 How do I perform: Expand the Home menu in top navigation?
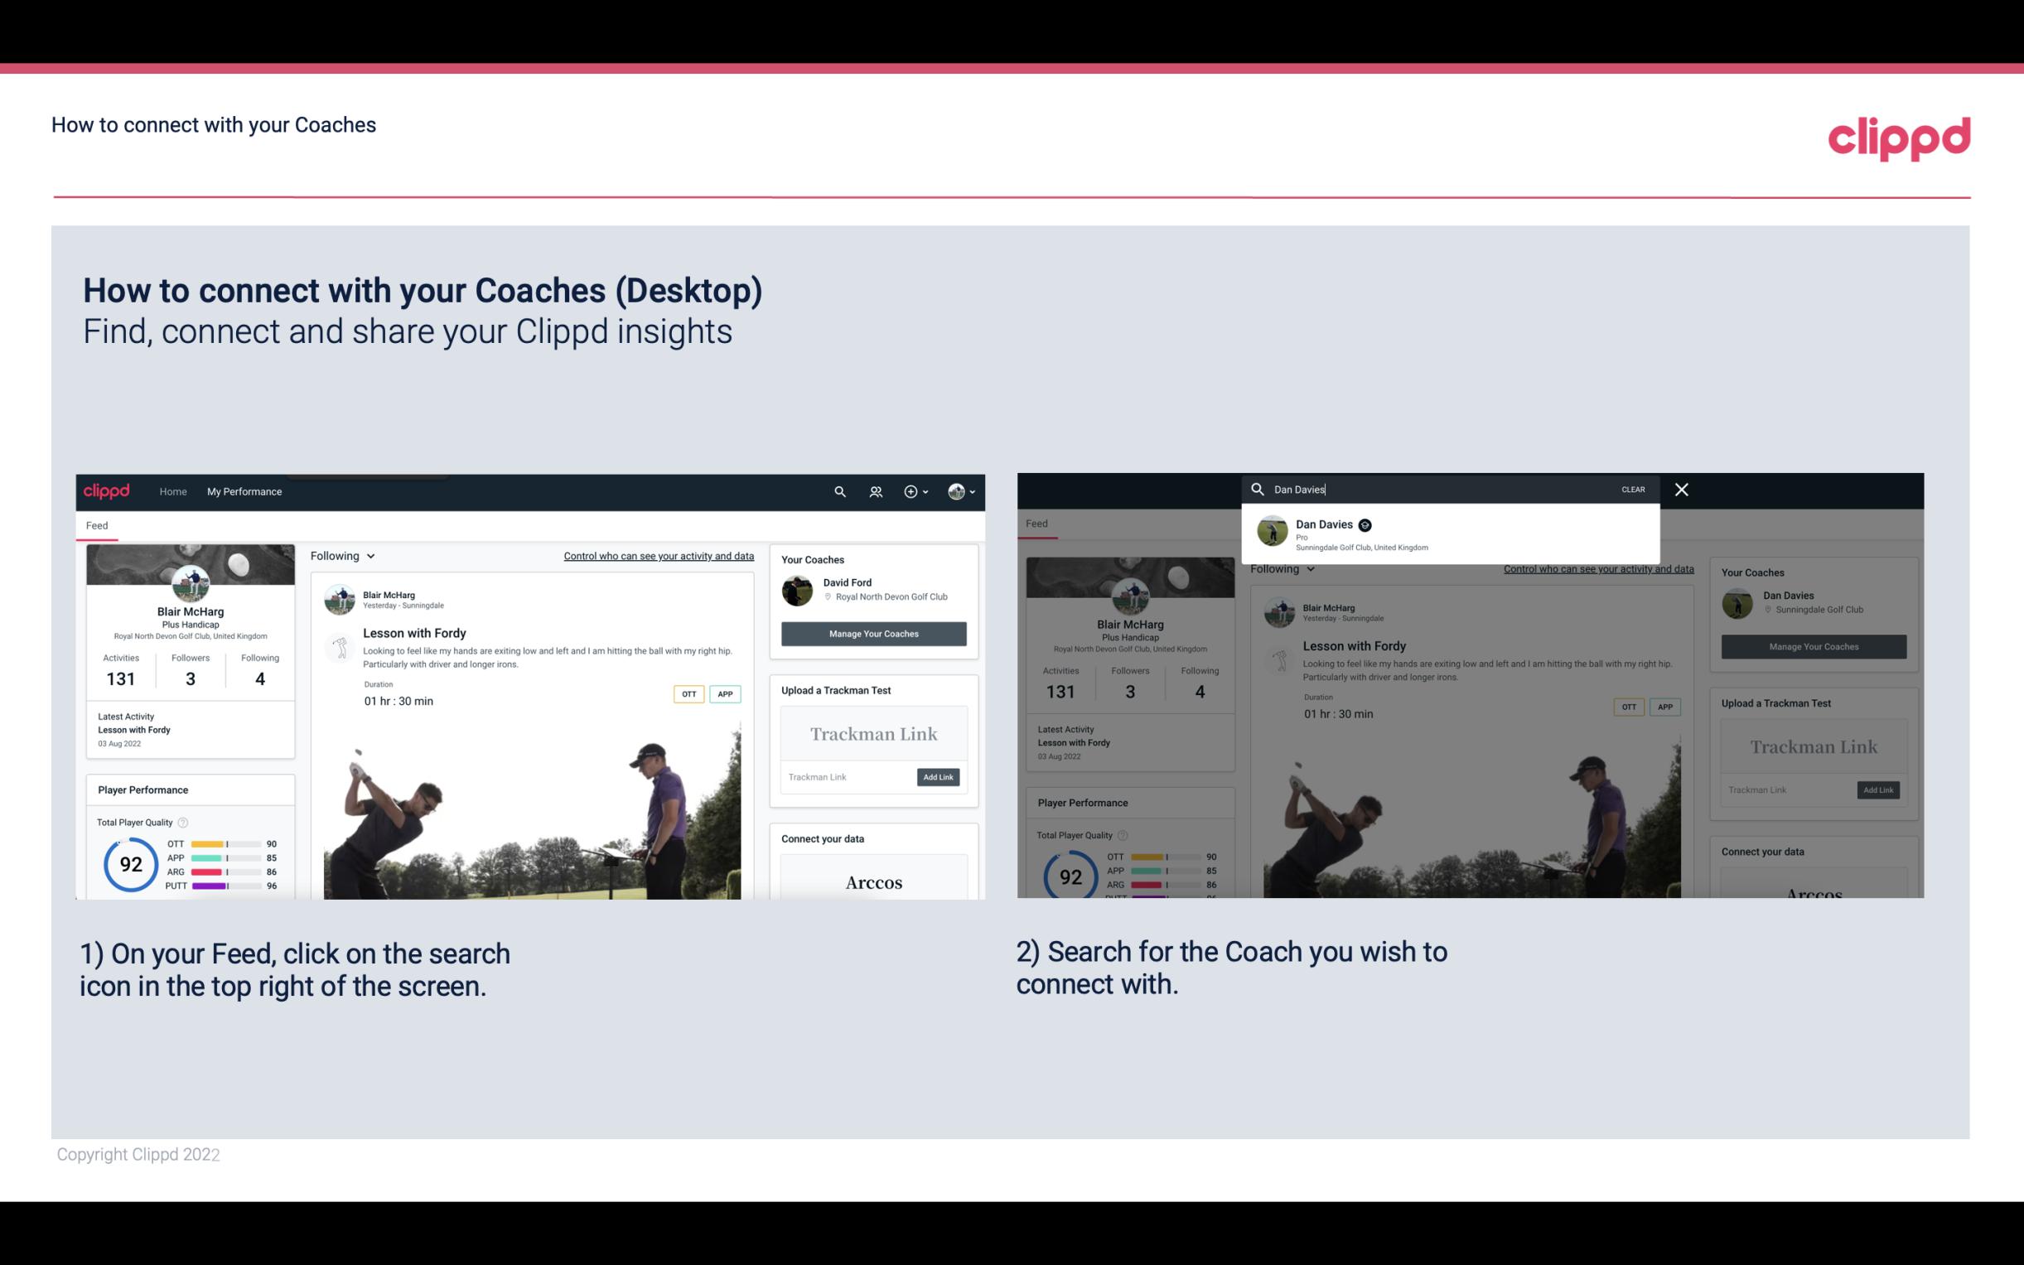173,491
